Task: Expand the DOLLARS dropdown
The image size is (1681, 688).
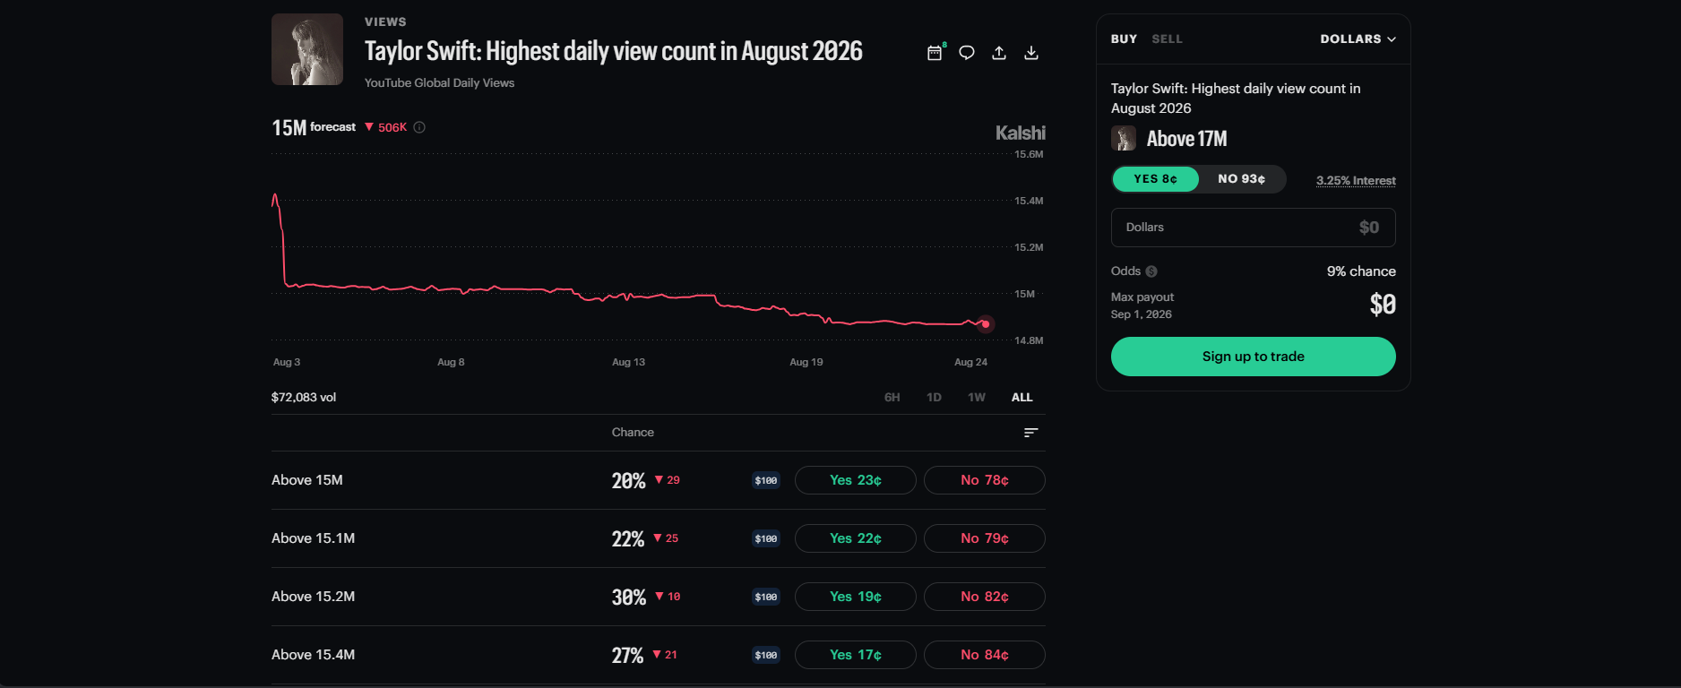Action: click(x=1358, y=39)
